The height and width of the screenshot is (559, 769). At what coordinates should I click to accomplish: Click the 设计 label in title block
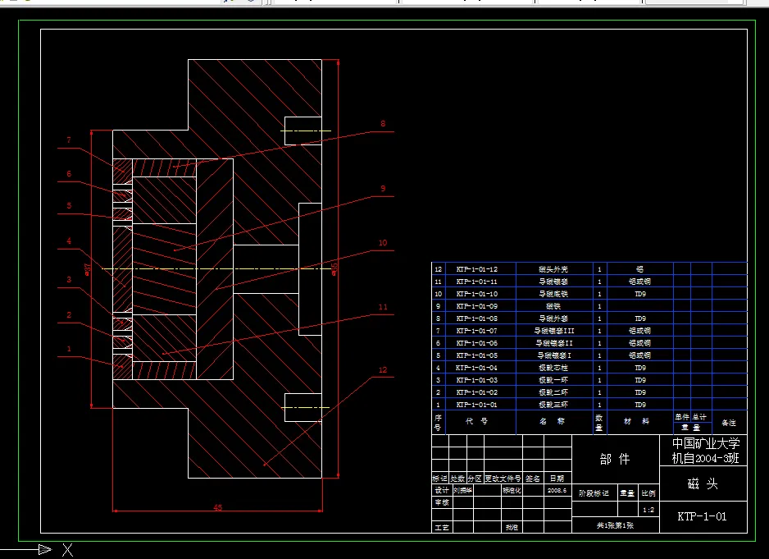[x=442, y=490]
